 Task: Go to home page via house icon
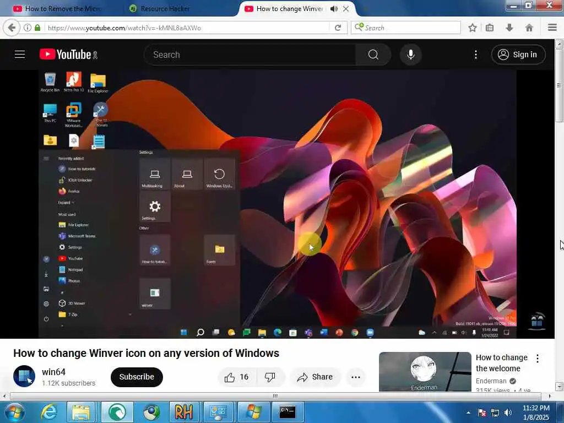click(529, 28)
